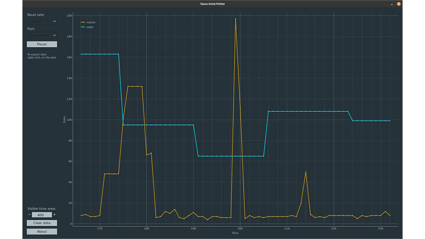Expand the Port selection dropdown

(x=42, y=36)
